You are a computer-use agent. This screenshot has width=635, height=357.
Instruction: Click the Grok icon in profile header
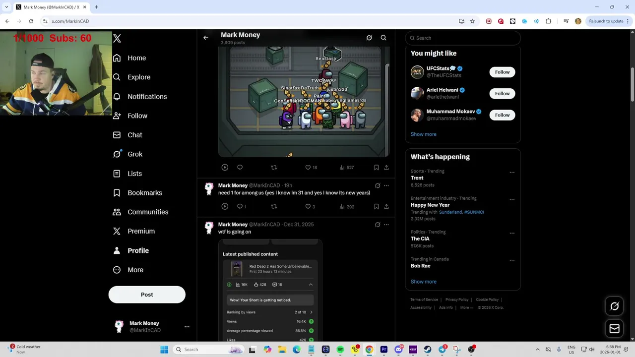(369, 38)
